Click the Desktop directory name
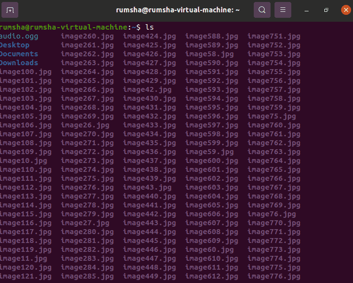This screenshot has width=353, height=283. tap(15, 45)
